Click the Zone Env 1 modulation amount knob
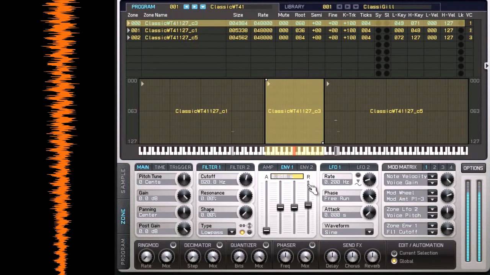This screenshot has width=490, height=275. tap(447, 229)
